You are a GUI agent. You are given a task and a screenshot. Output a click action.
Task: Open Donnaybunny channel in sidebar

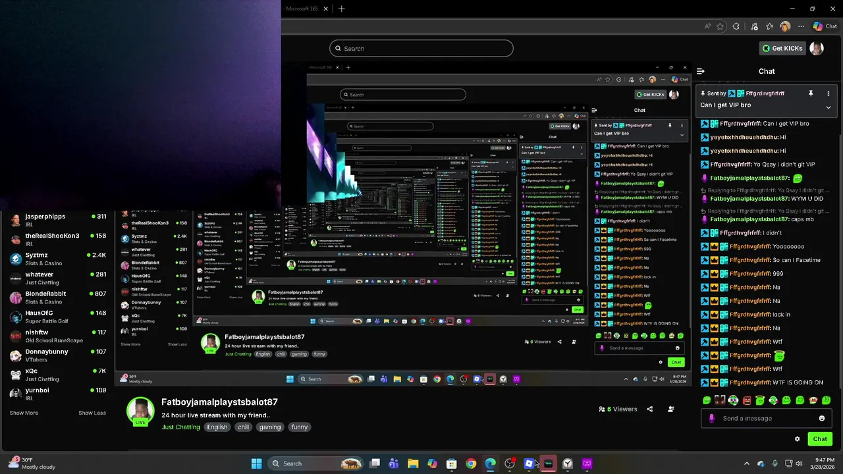point(57,355)
